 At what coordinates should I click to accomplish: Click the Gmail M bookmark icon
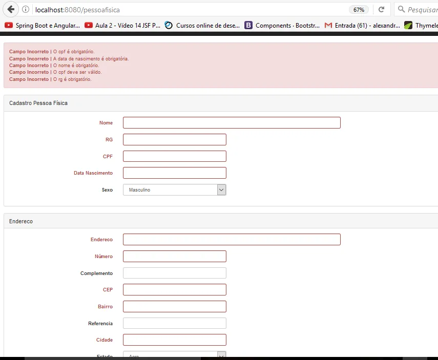(328, 26)
